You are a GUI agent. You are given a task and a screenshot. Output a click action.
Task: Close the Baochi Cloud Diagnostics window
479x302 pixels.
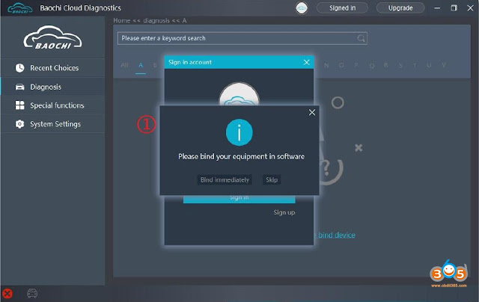coord(471,8)
